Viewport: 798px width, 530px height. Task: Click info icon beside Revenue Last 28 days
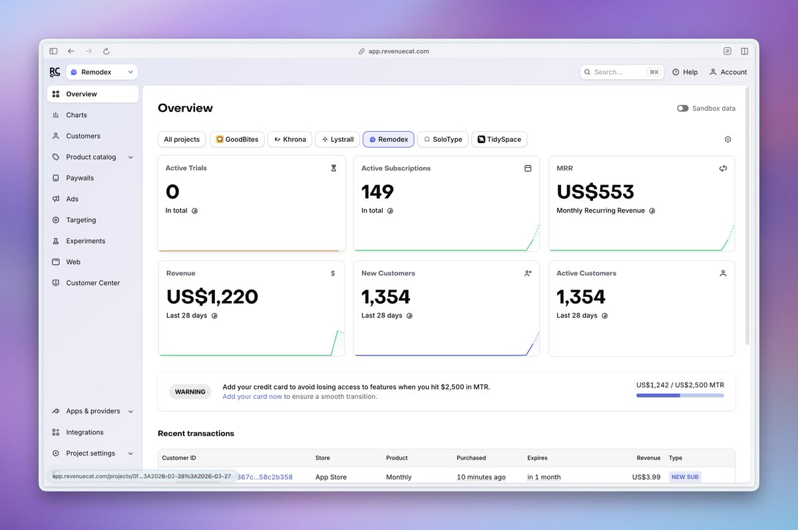[x=214, y=316]
